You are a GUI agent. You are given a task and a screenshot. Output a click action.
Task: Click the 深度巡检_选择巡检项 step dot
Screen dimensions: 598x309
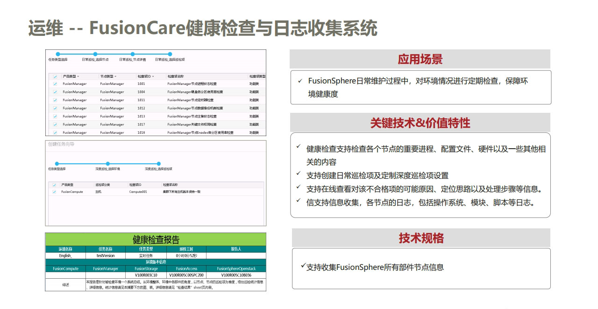coord(159,164)
